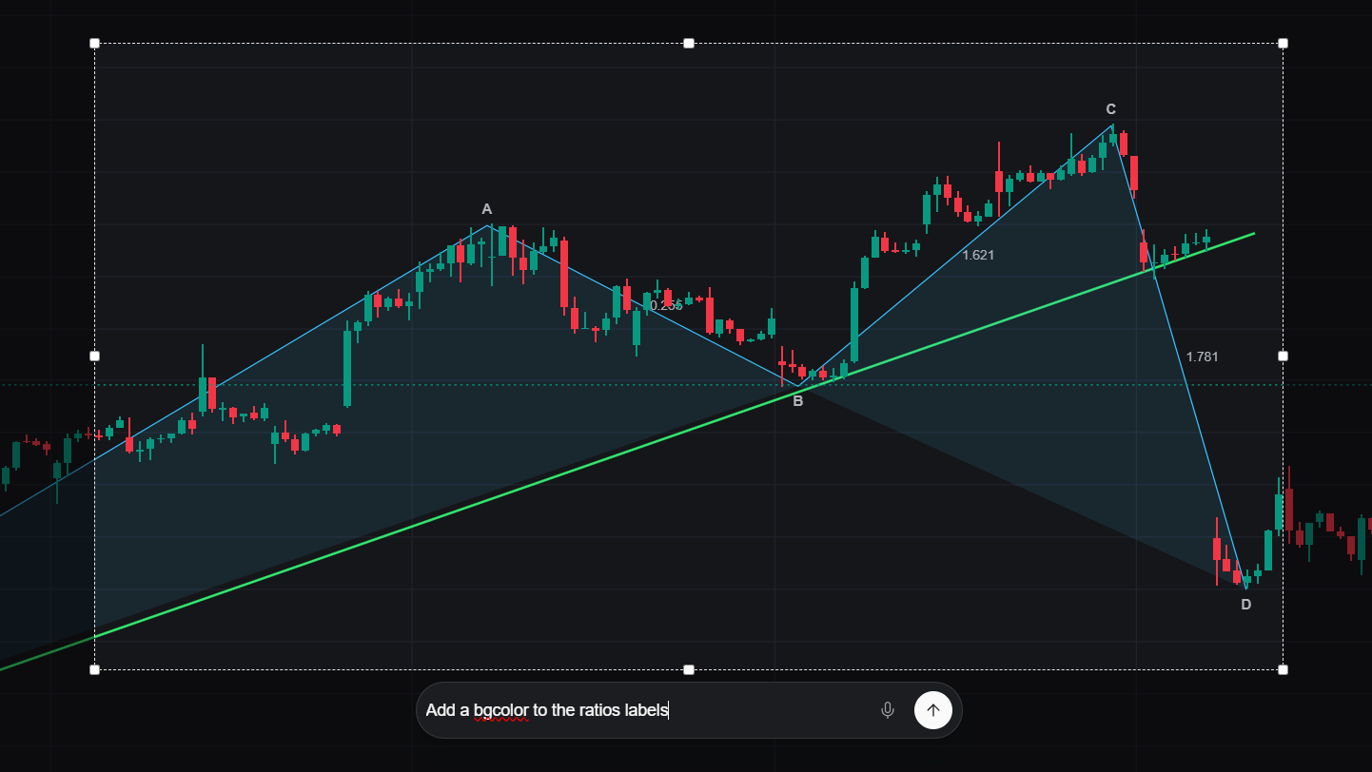Viewport: 1372px width, 772px height.
Task: Click the bottom-left selection handle
Action: 94,669
